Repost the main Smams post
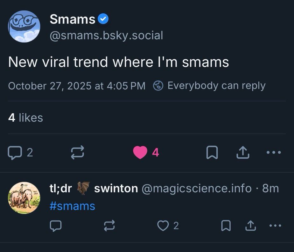The image size is (294, 252). click(77, 153)
